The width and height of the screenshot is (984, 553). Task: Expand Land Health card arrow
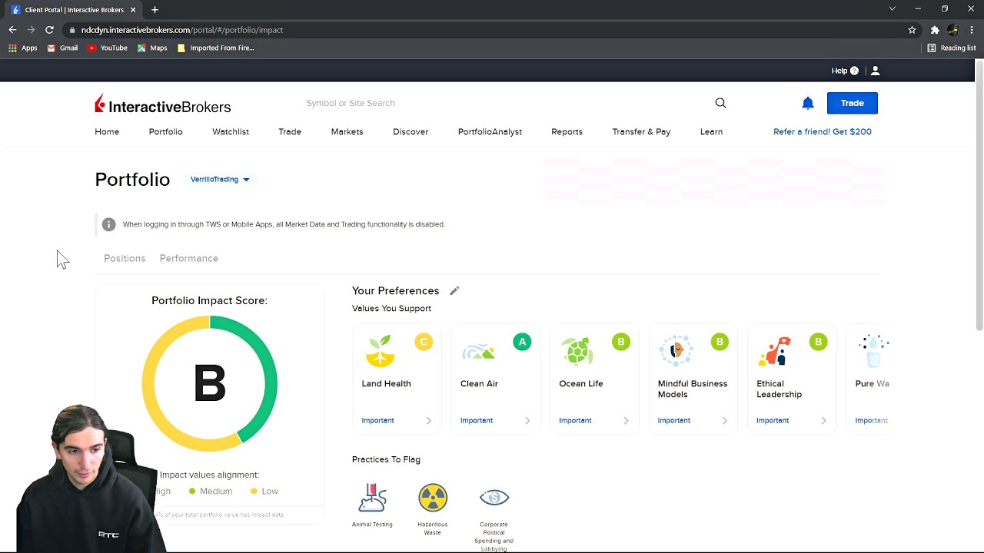429,420
